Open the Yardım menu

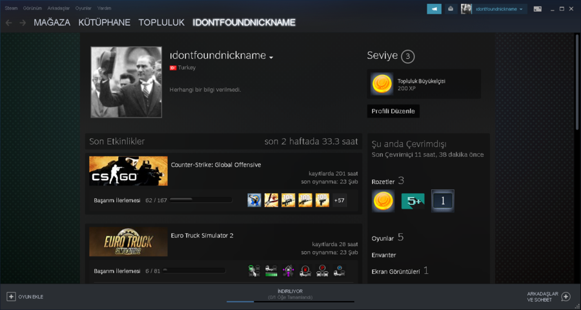(104, 8)
